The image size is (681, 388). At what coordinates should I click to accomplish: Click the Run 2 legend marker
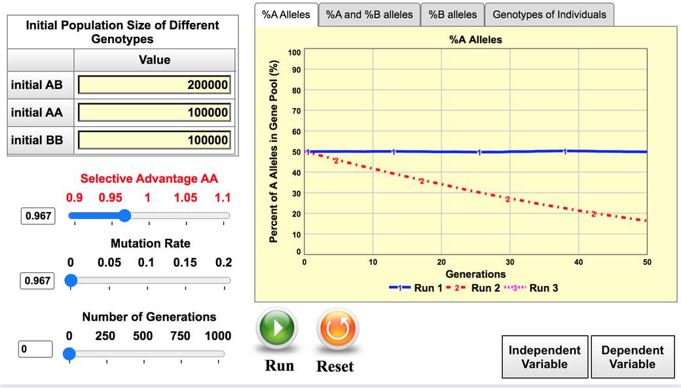click(x=456, y=288)
